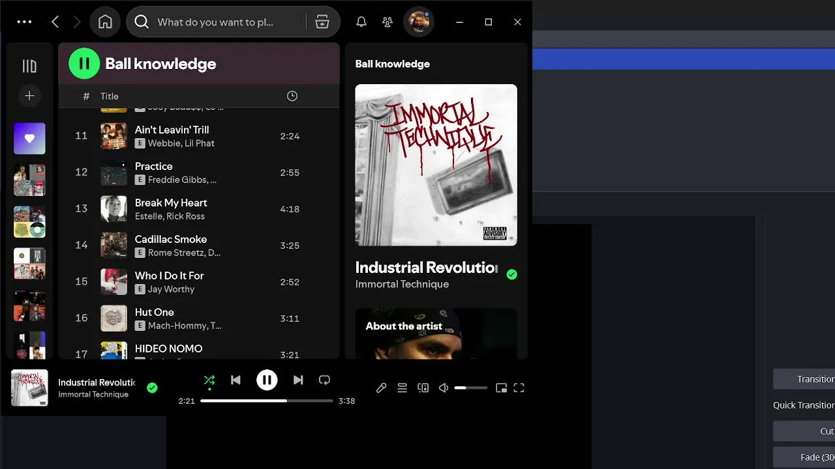Open the notifications bell
This screenshot has height=469, width=835.
[x=361, y=22]
